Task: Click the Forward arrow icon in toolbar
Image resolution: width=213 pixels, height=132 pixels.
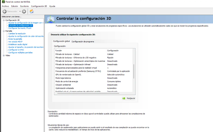Action: pyautogui.click(x=24, y=11)
